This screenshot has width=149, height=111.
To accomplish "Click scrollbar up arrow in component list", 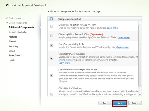I will pos(140,23).
